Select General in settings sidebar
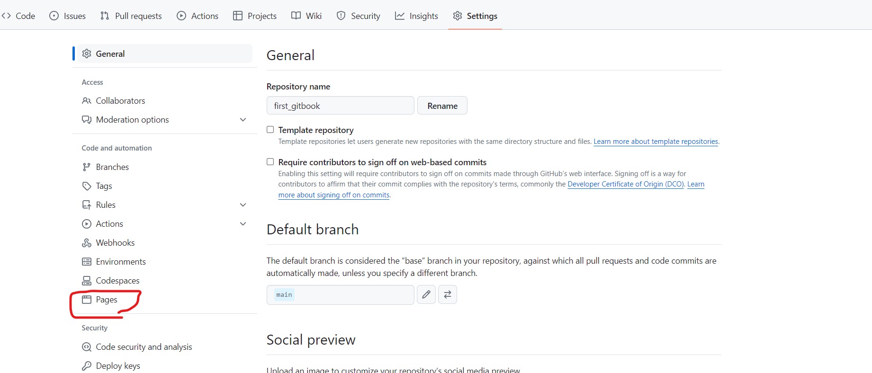The image size is (872, 373). [x=165, y=53]
